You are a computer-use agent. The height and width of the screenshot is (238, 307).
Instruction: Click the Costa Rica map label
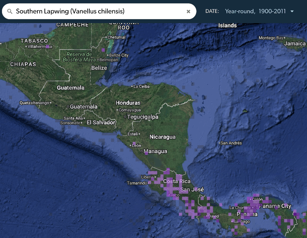pyautogui.click(x=177, y=181)
